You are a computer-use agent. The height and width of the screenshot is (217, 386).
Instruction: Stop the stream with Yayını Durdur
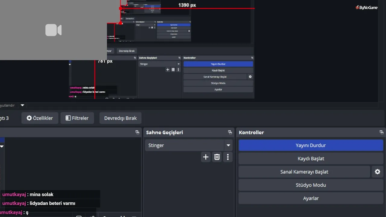(x=311, y=145)
